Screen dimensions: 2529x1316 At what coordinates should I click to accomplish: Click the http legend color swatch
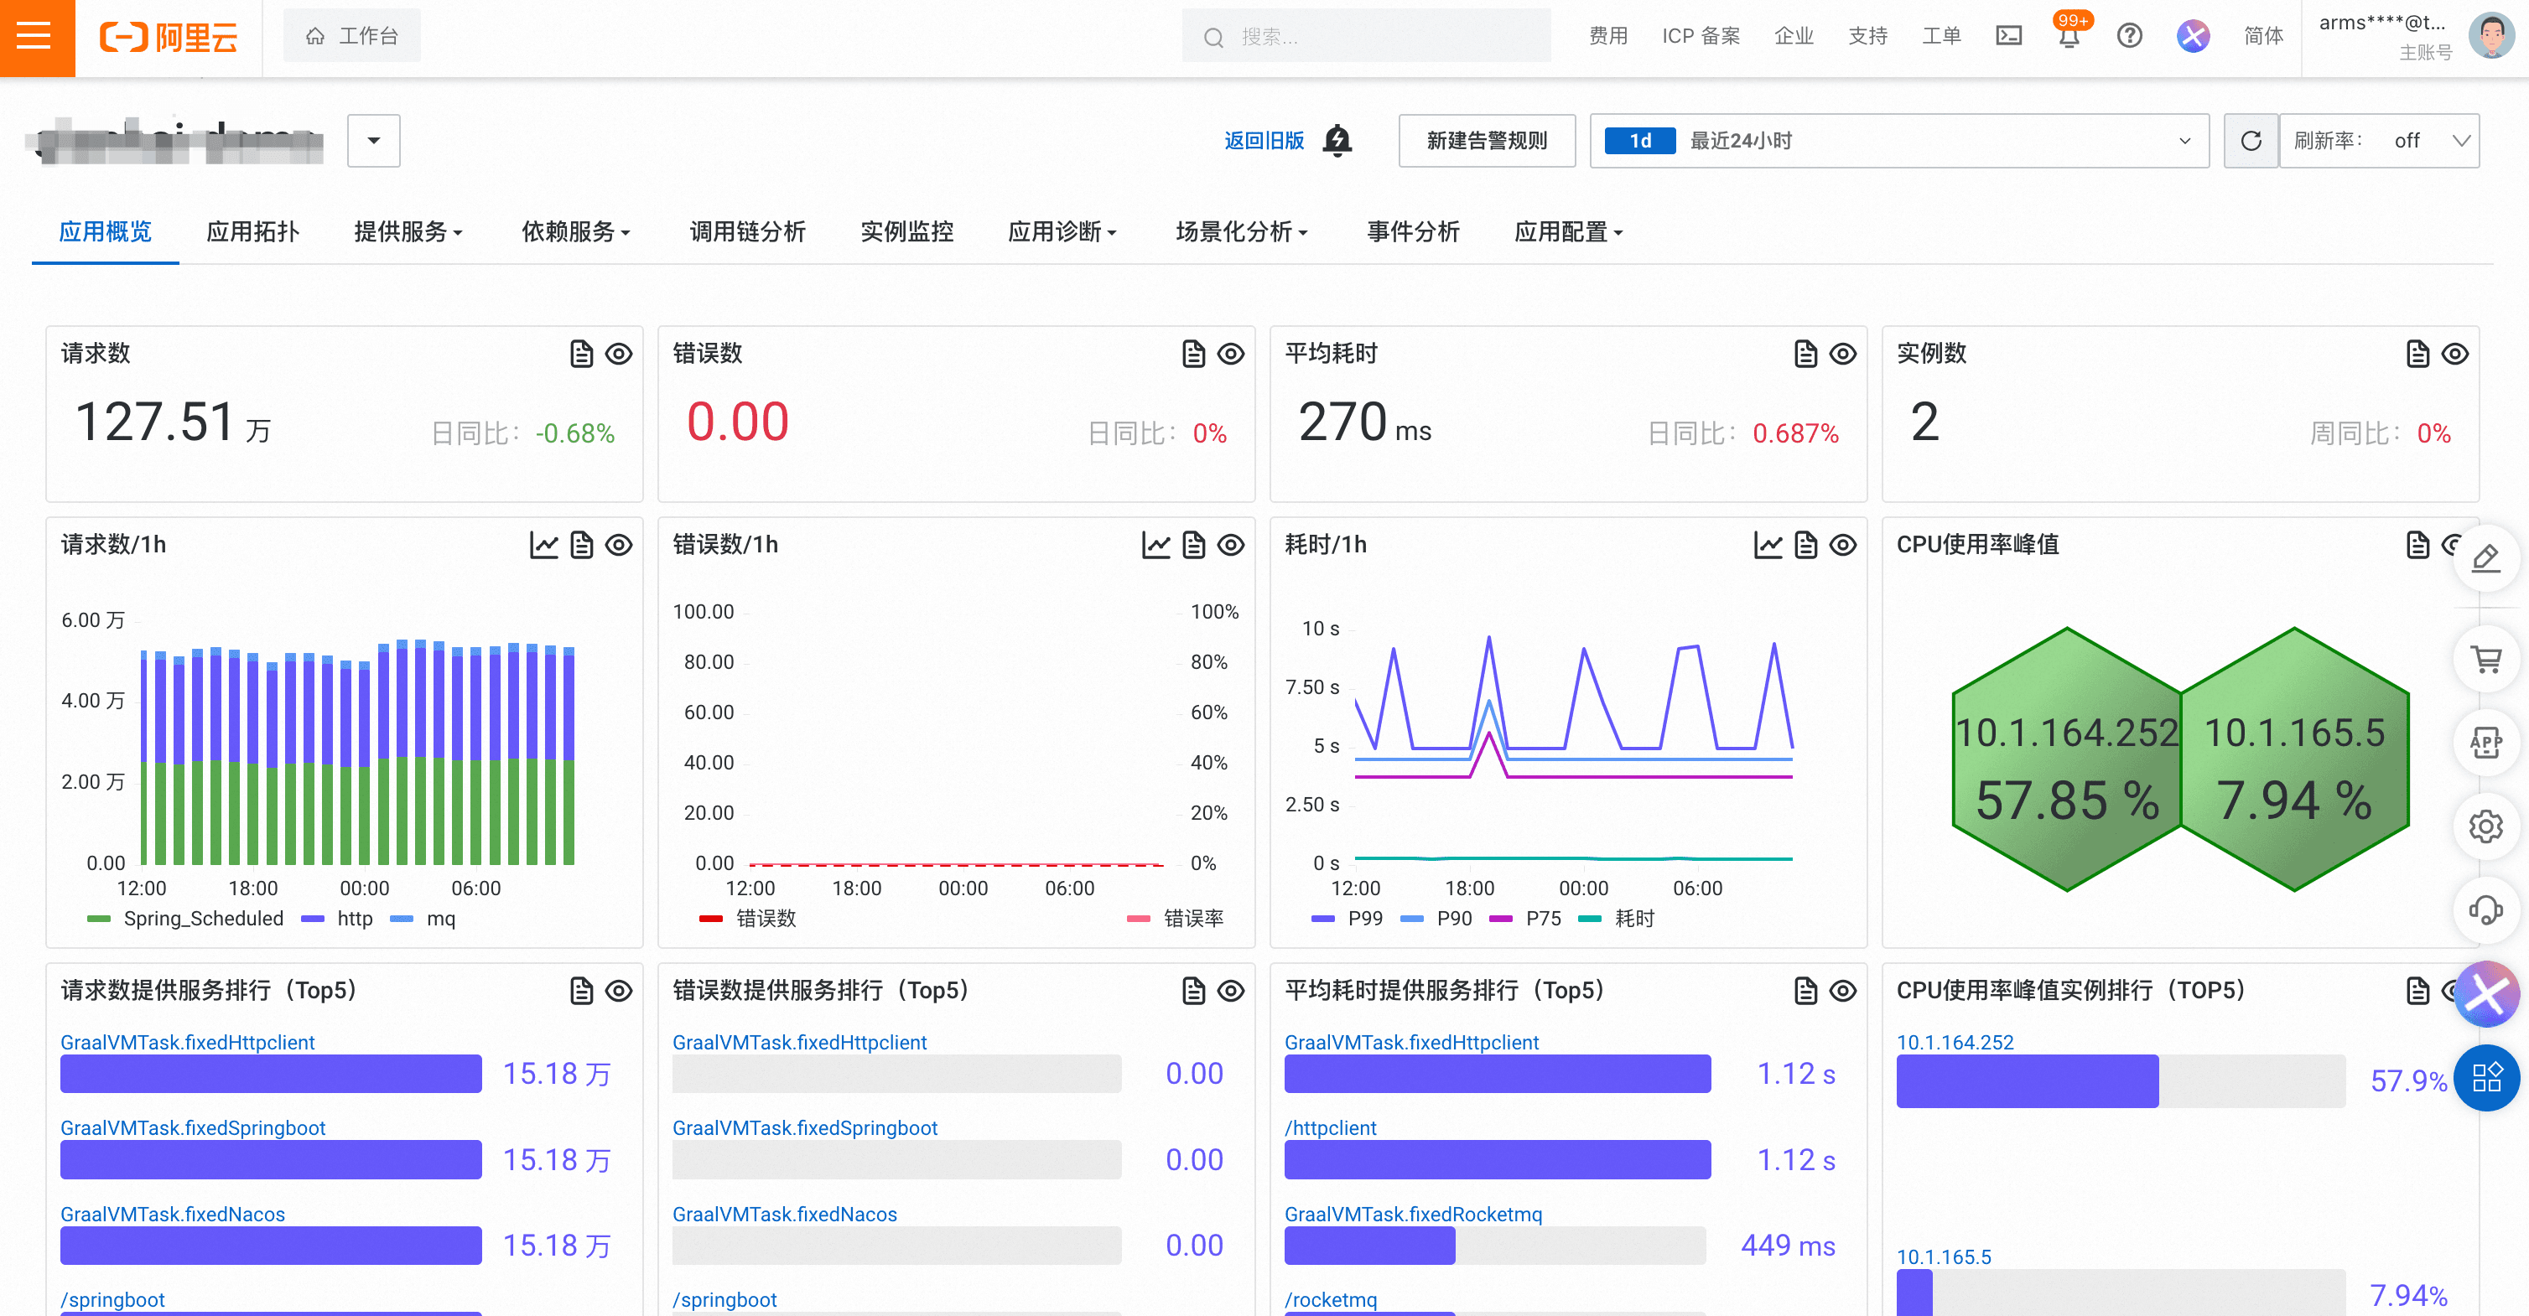pyautogui.click(x=312, y=919)
